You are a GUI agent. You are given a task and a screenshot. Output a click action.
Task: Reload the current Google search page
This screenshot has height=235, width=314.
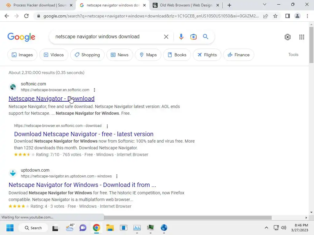click(x=26, y=16)
